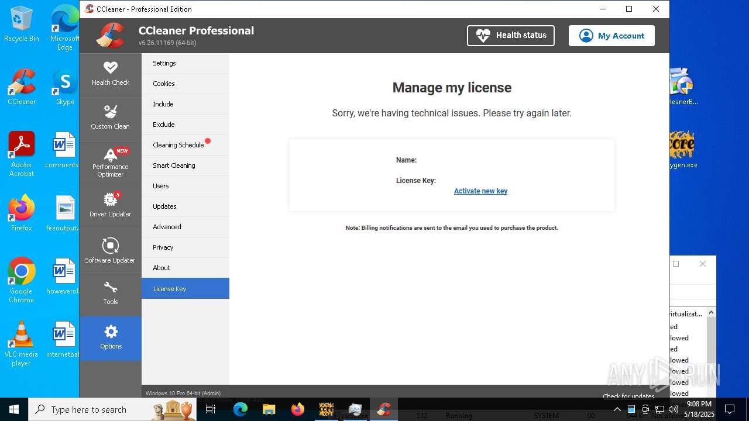The height and width of the screenshot is (421, 749).
Task: Open Adobe Acrobat desktop shortcut
Action: click(x=22, y=154)
